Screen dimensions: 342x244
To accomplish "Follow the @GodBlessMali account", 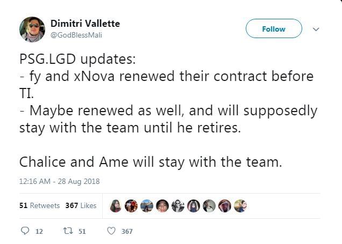I will pos(274,29).
